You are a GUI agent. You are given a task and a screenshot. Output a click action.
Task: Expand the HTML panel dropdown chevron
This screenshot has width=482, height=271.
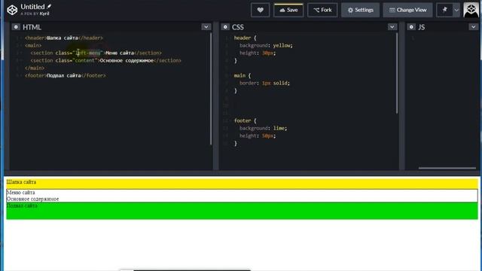point(206,27)
